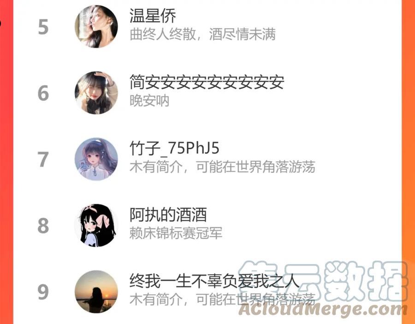
Task: Click rank number 7
Action: tap(43, 159)
